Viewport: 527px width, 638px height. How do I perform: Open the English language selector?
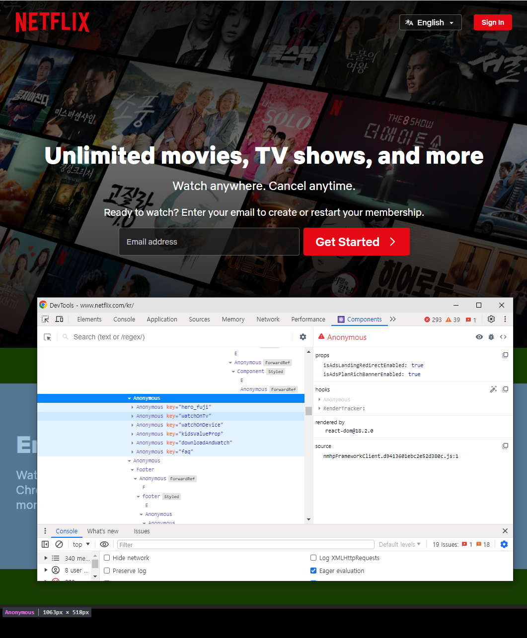click(x=431, y=22)
